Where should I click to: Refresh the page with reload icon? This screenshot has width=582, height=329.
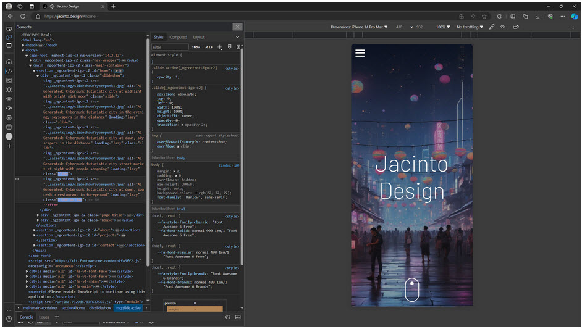click(x=23, y=16)
